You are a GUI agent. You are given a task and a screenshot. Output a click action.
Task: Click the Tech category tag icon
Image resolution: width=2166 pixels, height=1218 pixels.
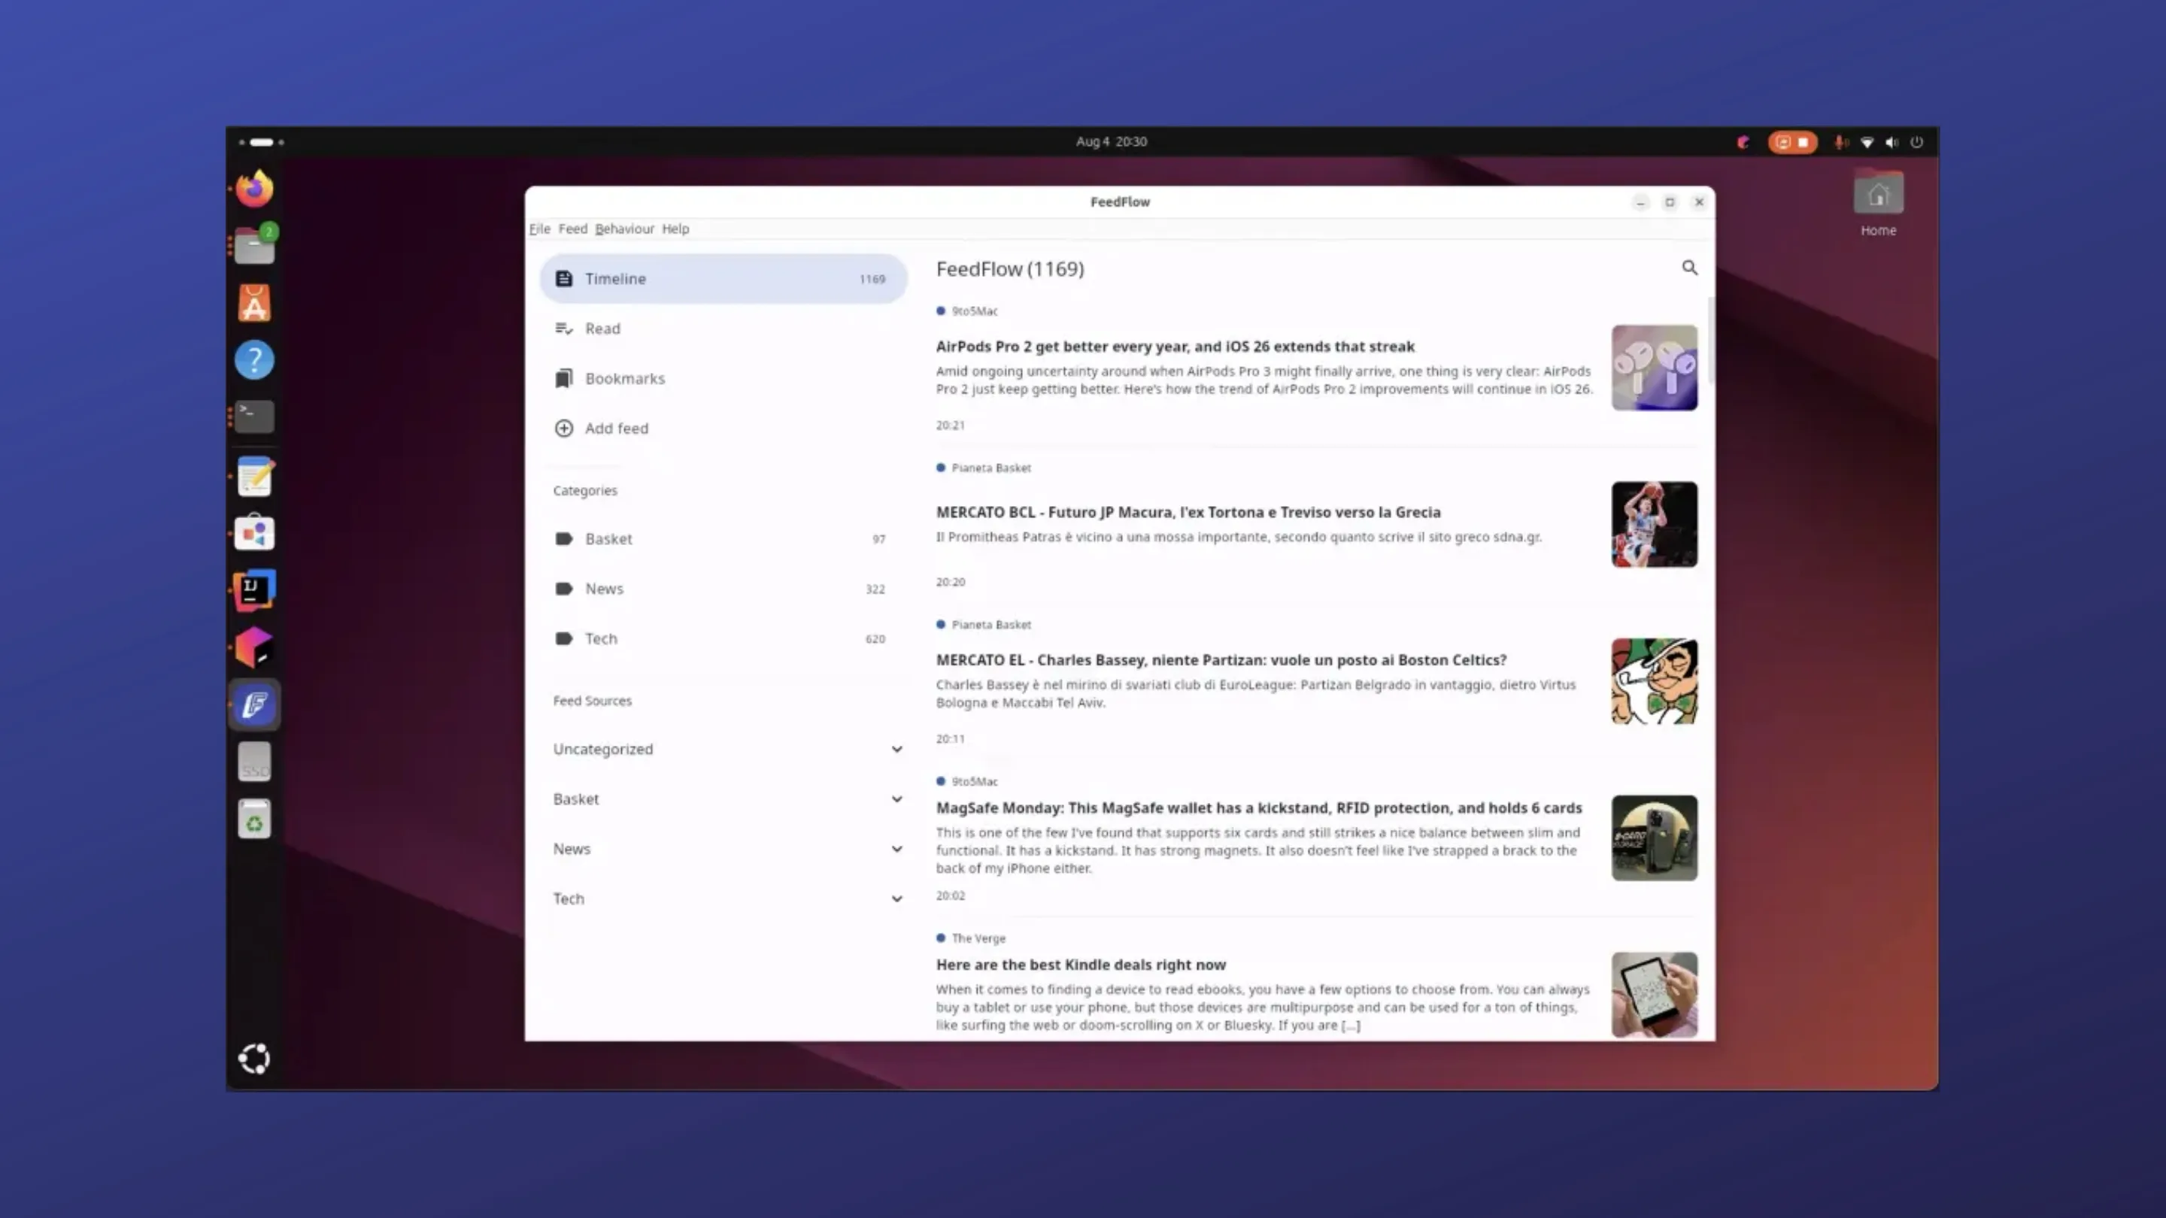click(x=563, y=639)
